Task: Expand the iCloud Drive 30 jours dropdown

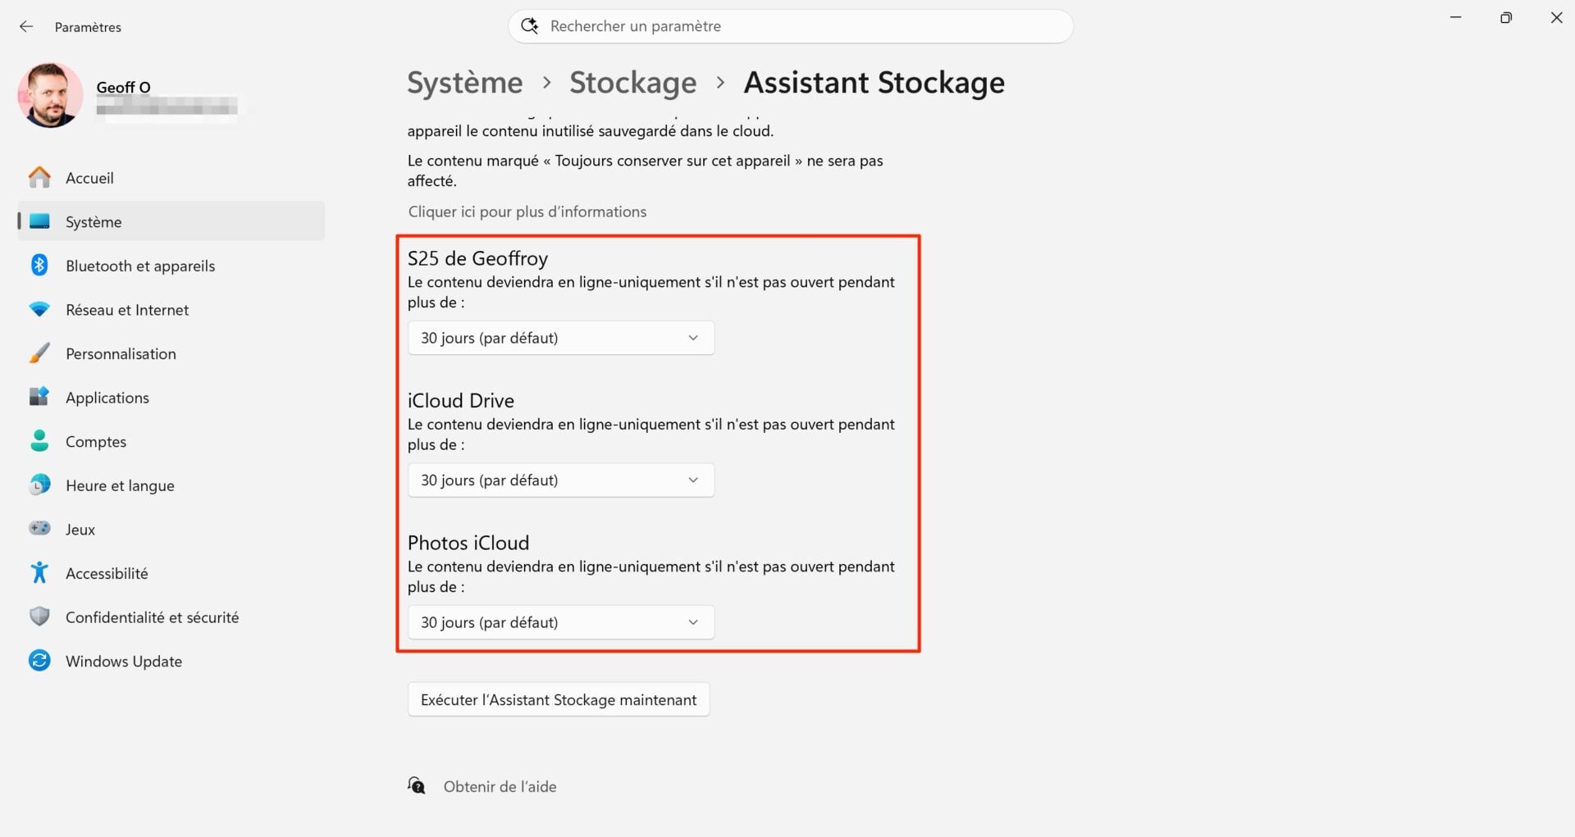Action: [x=560, y=480]
